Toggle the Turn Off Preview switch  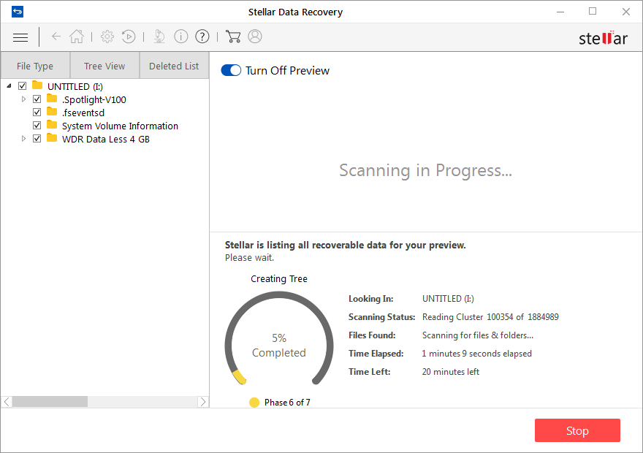tap(231, 71)
